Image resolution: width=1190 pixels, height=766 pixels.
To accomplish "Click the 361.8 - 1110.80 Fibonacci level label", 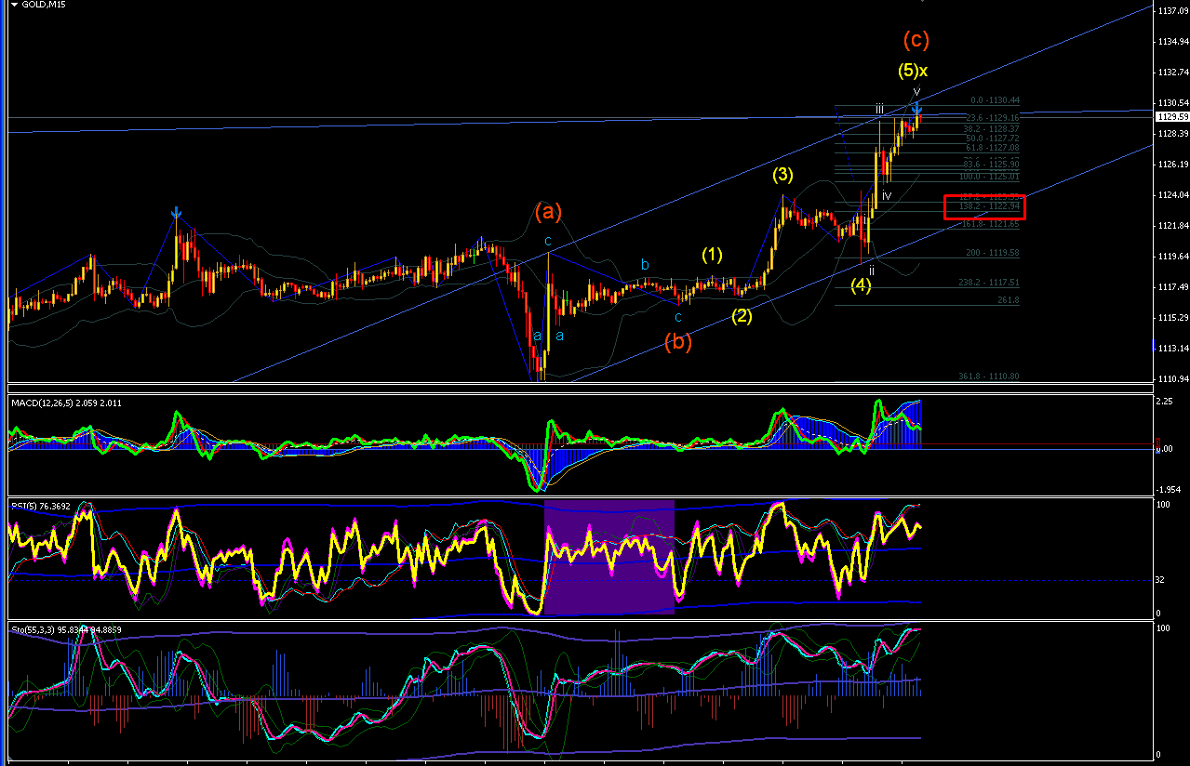I will (989, 376).
